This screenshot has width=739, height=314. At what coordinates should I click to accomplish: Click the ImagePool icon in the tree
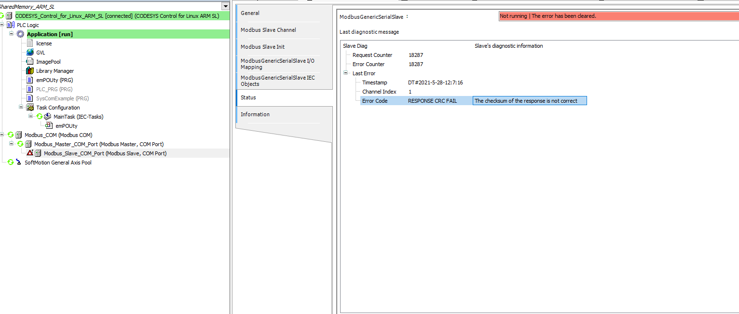(x=30, y=61)
